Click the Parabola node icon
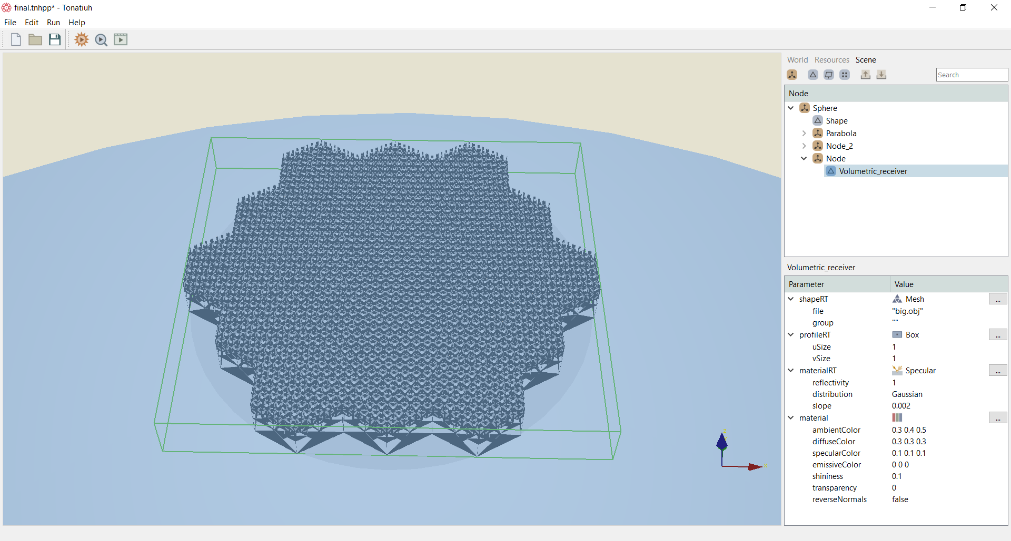The image size is (1011, 541). (x=818, y=133)
